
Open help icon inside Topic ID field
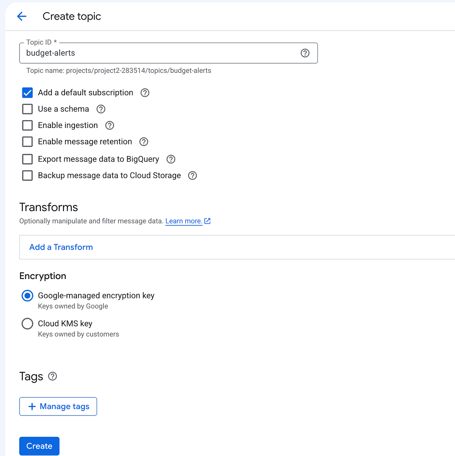[x=305, y=53]
